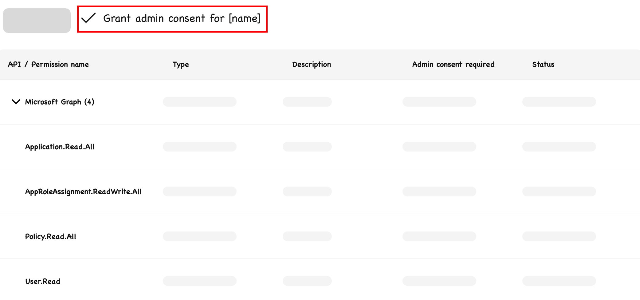
Task: Open the Application.Read.All permission
Action: 60,147
